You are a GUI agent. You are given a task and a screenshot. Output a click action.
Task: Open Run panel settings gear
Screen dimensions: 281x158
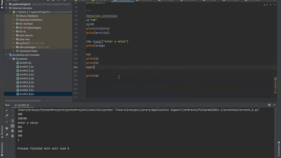(x=269, y=105)
